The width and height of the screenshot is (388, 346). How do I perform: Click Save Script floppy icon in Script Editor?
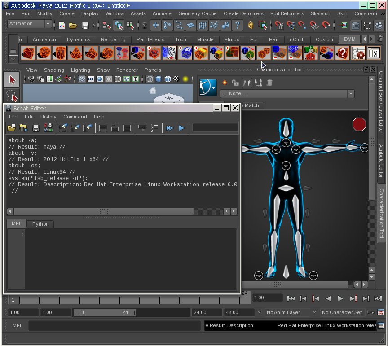pos(36,128)
